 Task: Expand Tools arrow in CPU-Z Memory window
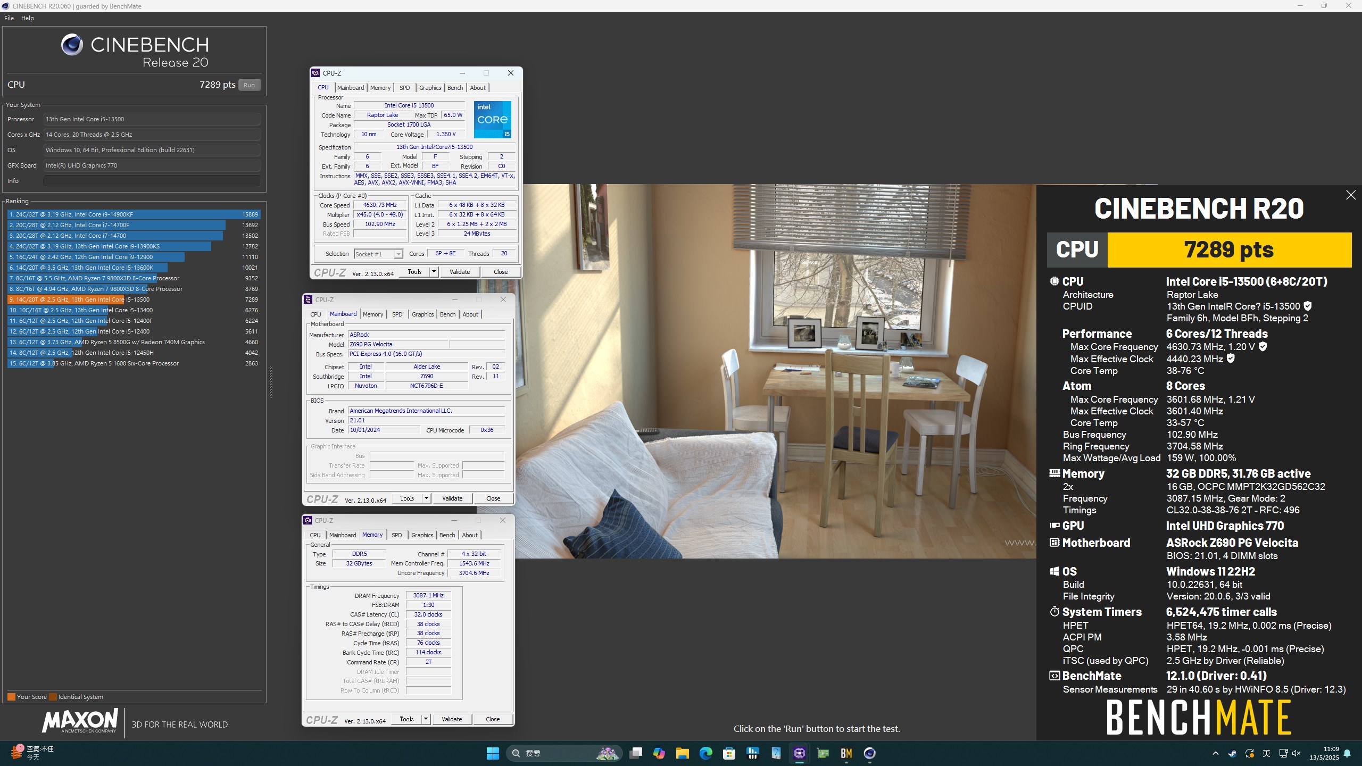tap(426, 719)
